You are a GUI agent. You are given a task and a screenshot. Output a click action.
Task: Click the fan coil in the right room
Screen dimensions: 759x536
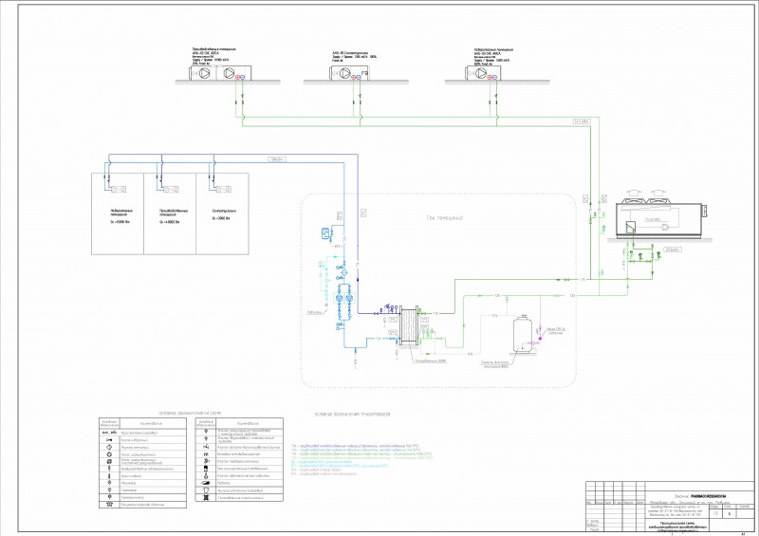point(223,190)
